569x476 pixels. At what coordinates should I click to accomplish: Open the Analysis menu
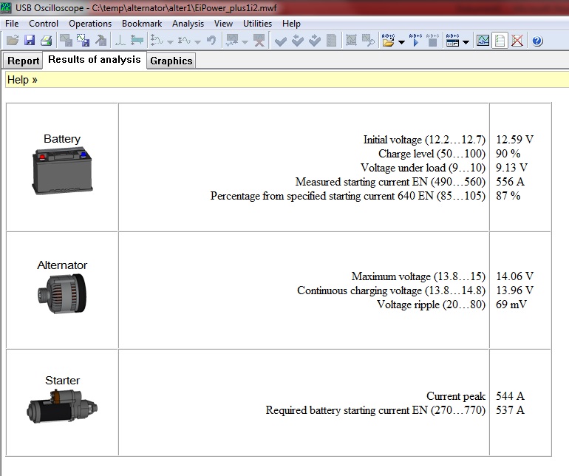pyautogui.click(x=188, y=24)
